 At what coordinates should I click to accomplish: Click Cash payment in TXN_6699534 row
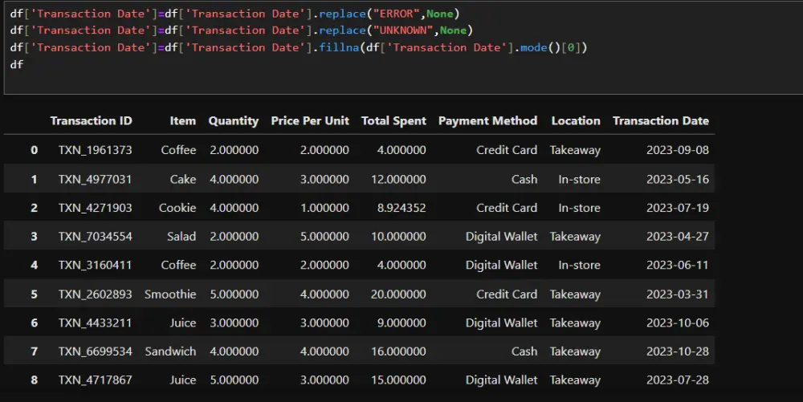524,351
